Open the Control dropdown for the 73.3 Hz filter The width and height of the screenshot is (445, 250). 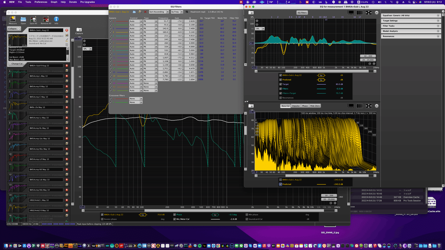[x=136, y=25]
